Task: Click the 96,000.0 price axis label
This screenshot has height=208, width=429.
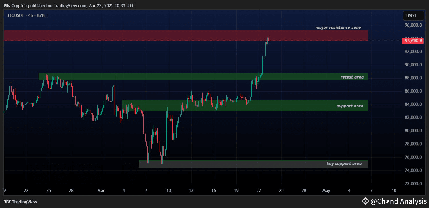Action: (x=413, y=25)
